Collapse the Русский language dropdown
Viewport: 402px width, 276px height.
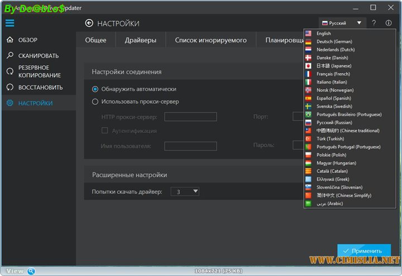(342, 23)
